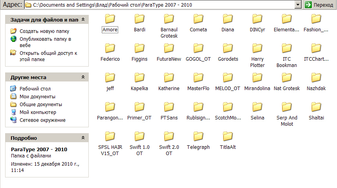
Task: Select the Federico folder icon
Action: 110,48
